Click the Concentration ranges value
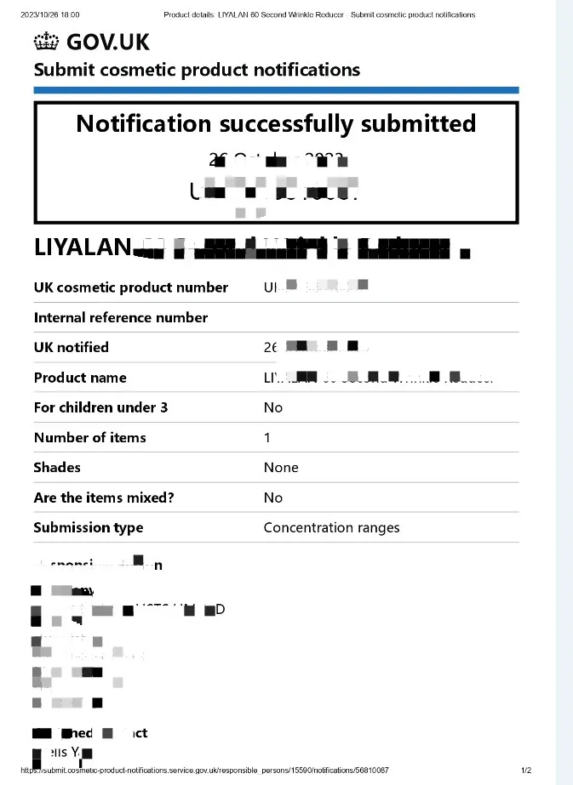The image size is (573, 785). [331, 527]
